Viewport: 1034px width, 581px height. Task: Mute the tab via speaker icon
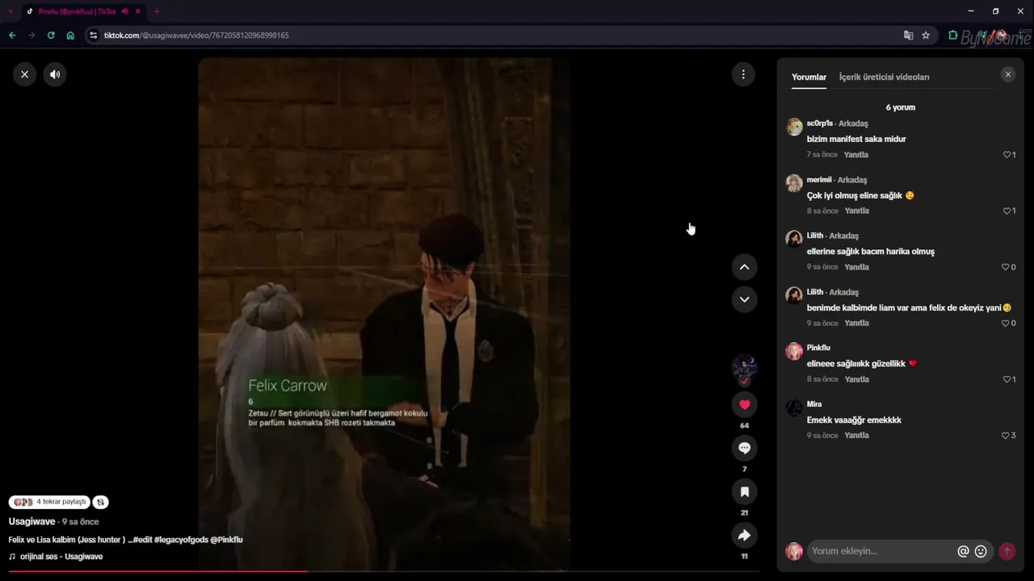tap(124, 11)
